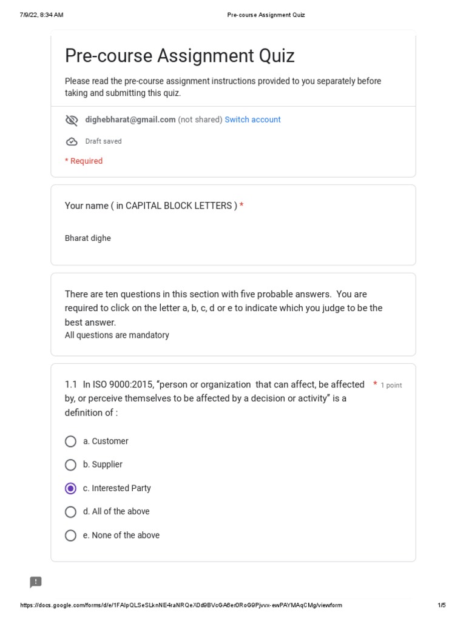This screenshot has height=621, width=466.
Task: Choose the 'b. Supplier' radio option
Action: (x=70, y=465)
